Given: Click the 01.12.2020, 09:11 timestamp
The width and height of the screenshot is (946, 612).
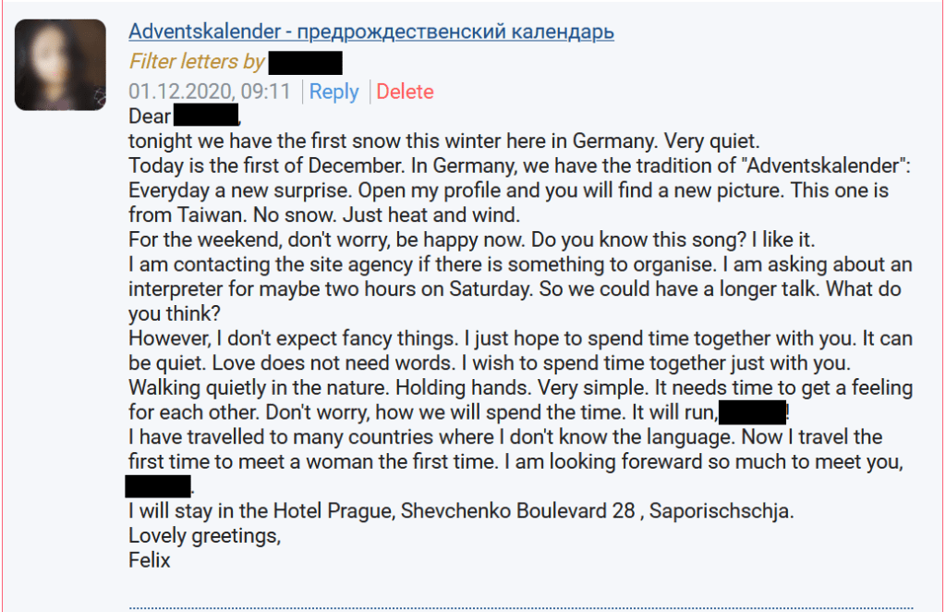Looking at the screenshot, I should [x=210, y=92].
